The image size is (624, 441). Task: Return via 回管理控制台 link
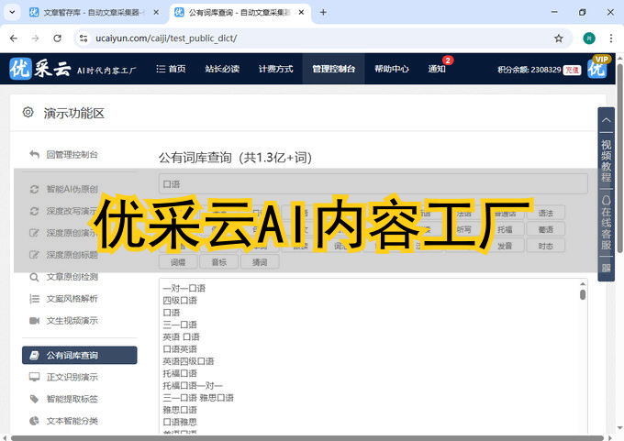coord(72,155)
